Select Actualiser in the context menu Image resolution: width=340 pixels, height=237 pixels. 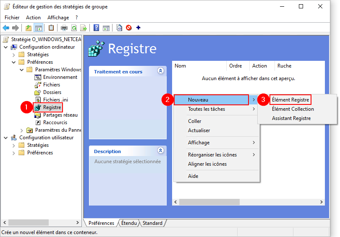pyautogui.click(x=217, y=130)
